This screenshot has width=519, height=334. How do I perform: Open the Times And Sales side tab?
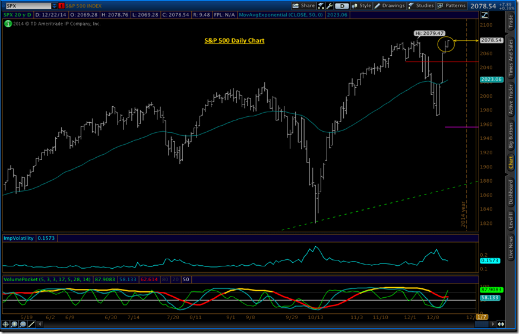tap(511, 58)
